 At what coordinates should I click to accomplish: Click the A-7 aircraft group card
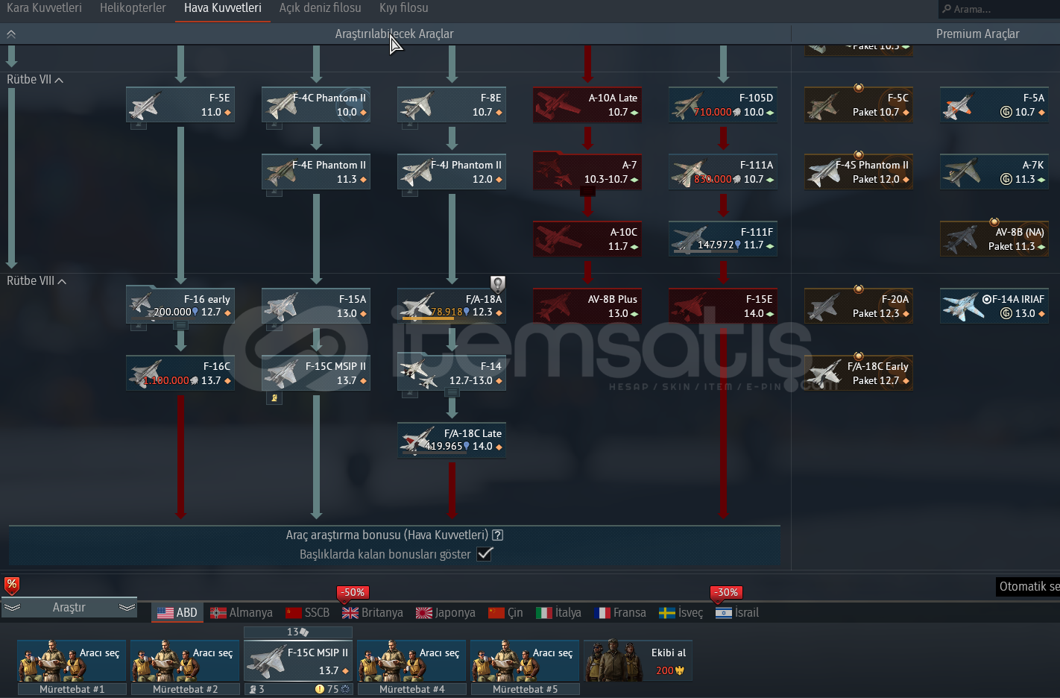click(587, 172)
